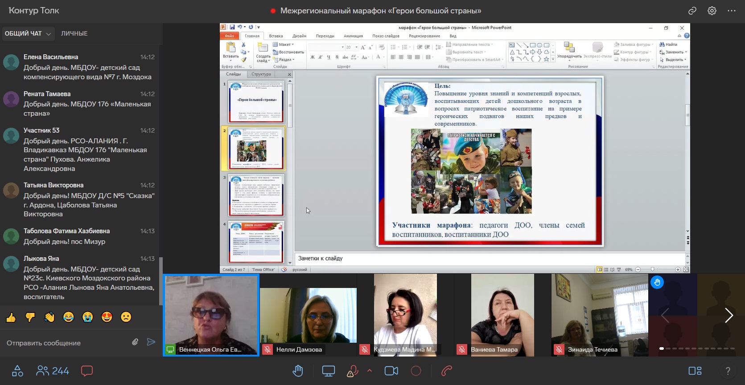Send laughing emoji reaction
The image size is (745, 385).
click(68, 317)
